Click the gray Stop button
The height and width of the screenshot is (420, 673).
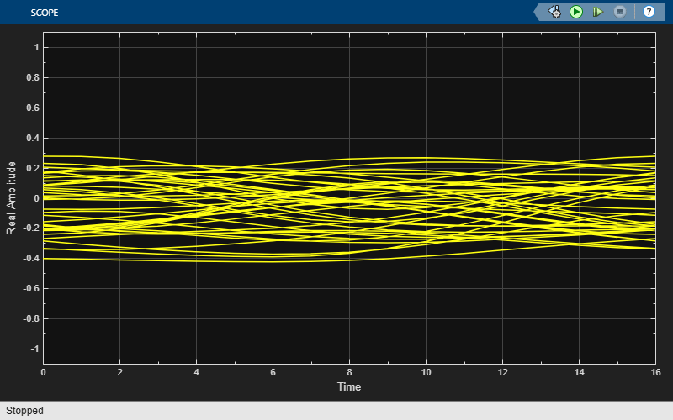pyautogui.click(x=620, y=12)
